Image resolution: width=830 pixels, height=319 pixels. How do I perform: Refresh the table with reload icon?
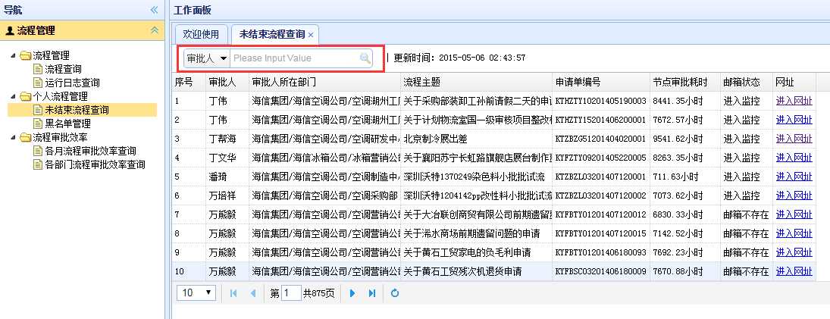click(x=394, y=293)
